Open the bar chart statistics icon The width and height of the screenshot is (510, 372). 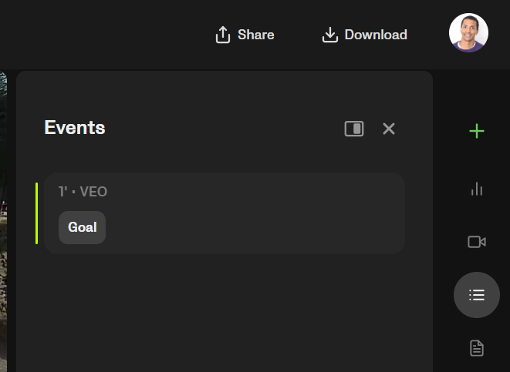[477, 189]
